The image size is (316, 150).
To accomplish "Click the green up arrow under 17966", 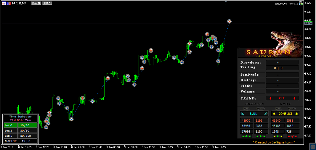I will pos(246,136).
